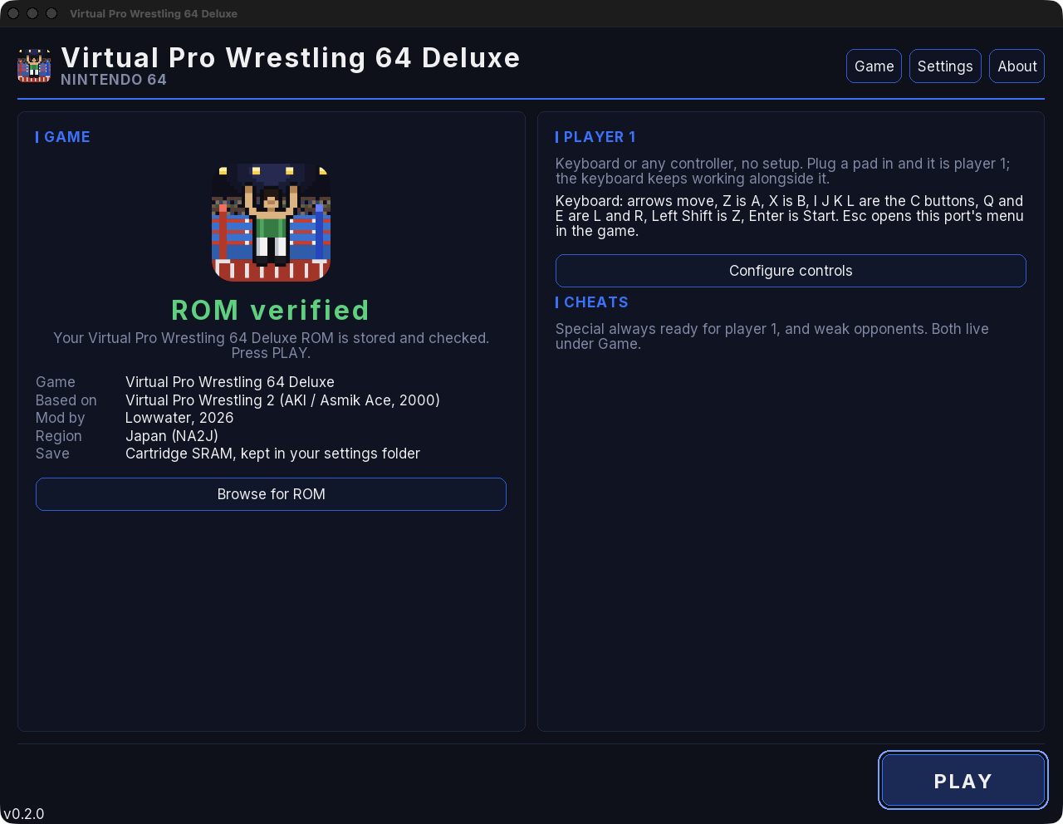
Task: Click the PLAYER 1 section header
Action: point(599,137)
